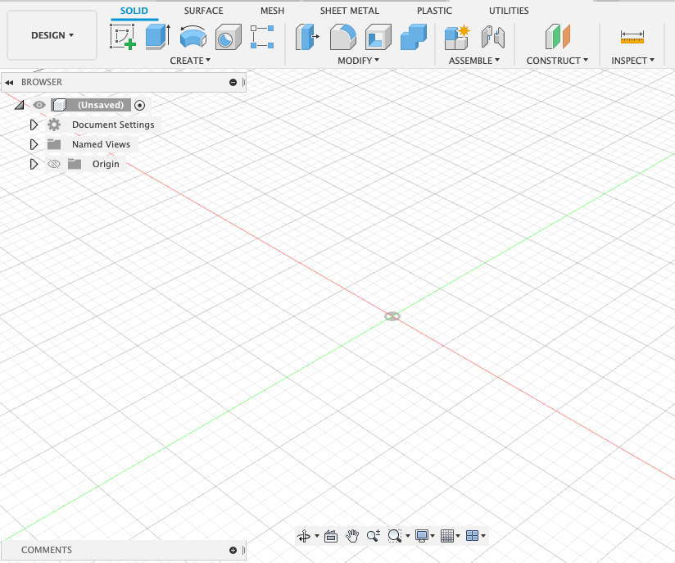Click the Browser panel resize handle
The height and width of the screenshot is (563, 675).
(243, 82)
